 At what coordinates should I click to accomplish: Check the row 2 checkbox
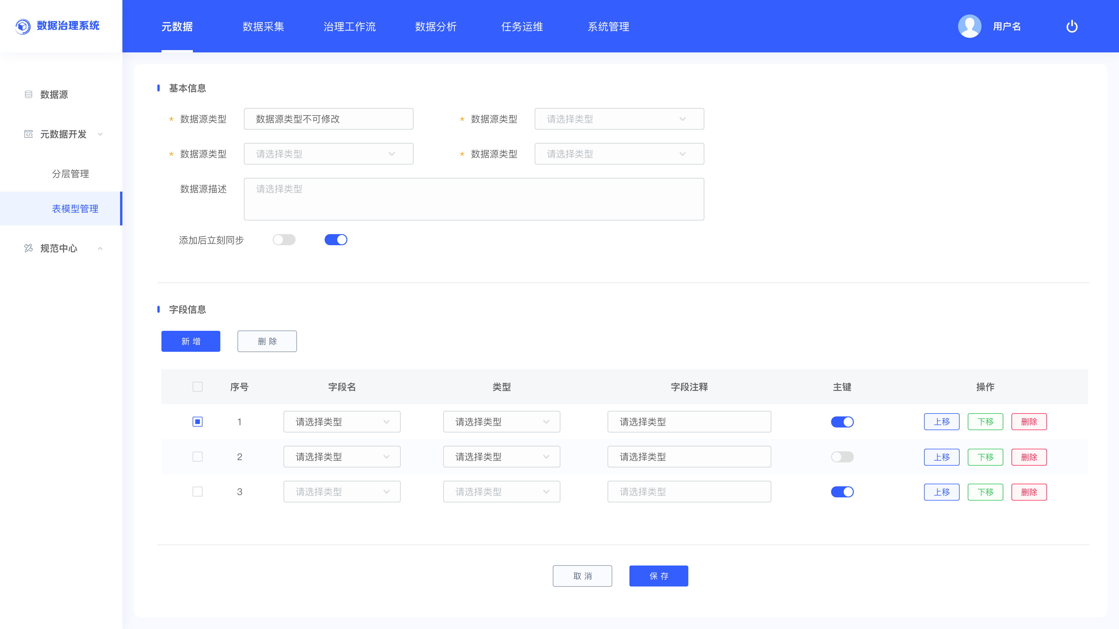(x=198, y=456)
